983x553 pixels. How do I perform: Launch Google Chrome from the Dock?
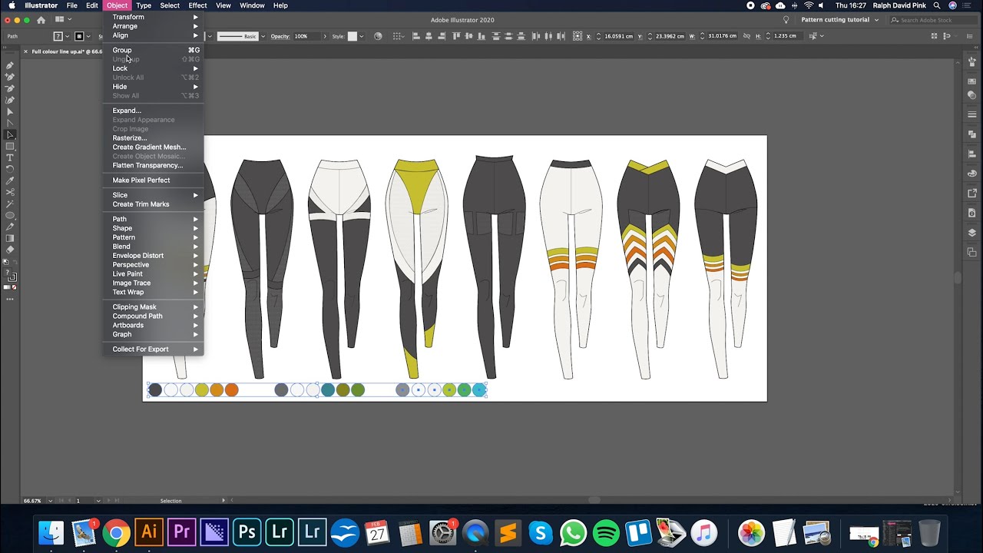[117, 531]
